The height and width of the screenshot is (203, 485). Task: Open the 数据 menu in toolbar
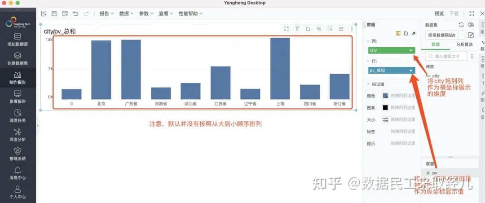126,13
